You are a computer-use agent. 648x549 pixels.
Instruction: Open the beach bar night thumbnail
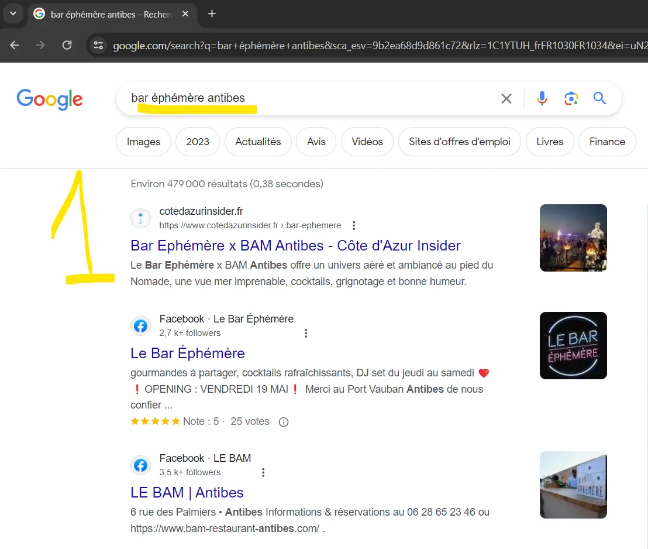click(573, 238)
